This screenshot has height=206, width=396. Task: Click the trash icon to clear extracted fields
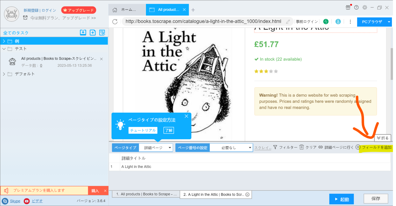coord(302,147)
